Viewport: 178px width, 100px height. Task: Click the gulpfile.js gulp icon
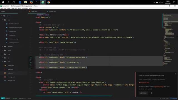point(5,69)
